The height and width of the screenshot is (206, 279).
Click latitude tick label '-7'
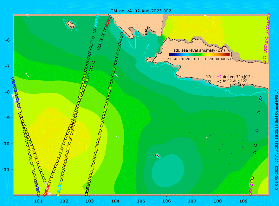click(8, 66)
